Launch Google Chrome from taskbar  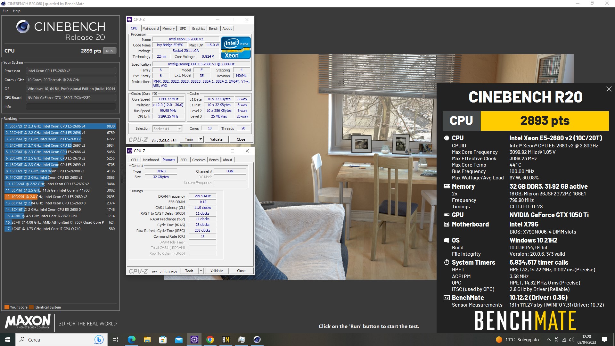click(x=210, y=340)
